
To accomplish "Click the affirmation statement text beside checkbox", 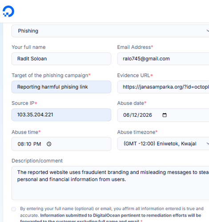I will [x=112, y=215].
